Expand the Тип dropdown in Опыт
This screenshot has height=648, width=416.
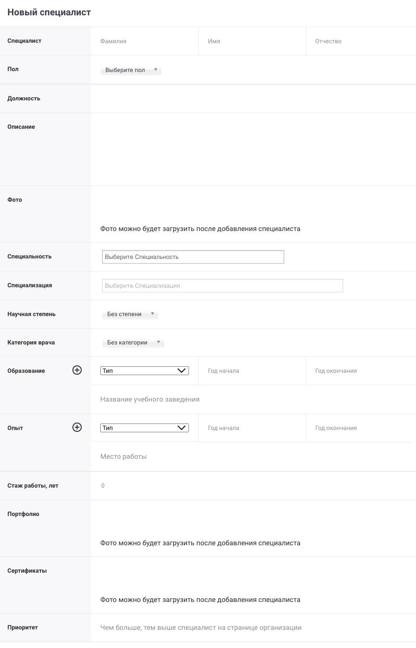(144, 428)
